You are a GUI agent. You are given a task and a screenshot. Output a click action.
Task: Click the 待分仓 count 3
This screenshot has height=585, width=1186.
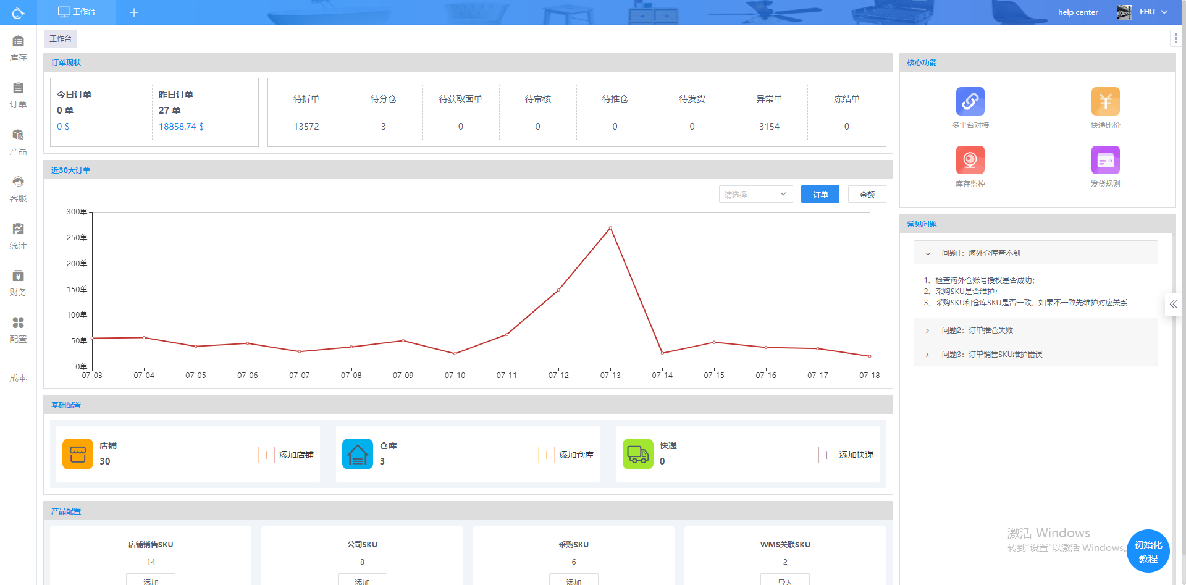tap(384, 127)
